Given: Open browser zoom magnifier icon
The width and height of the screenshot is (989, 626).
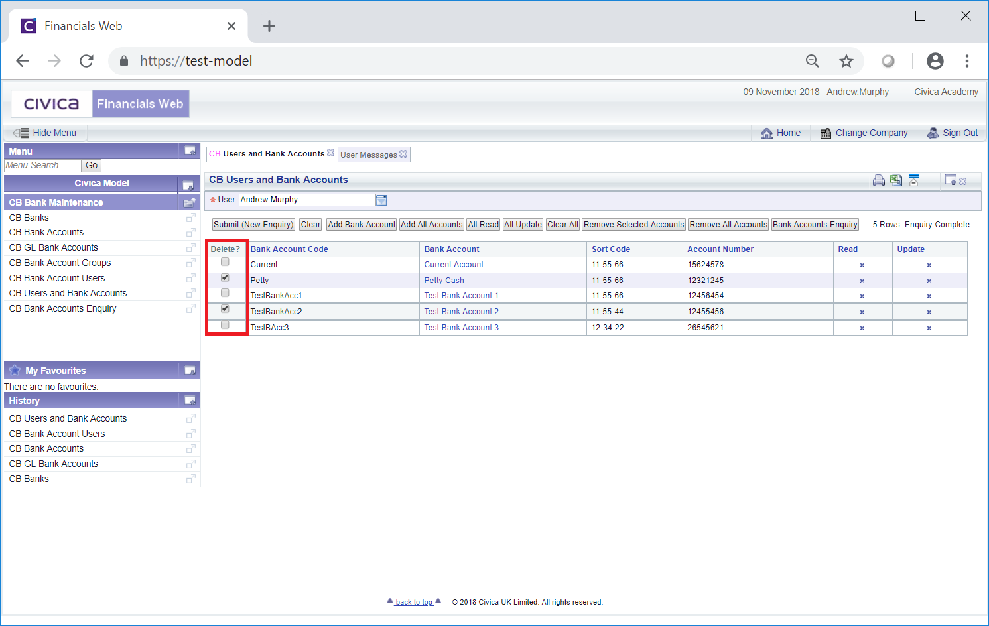Looking at the screenshot, I should coord(813,61).
